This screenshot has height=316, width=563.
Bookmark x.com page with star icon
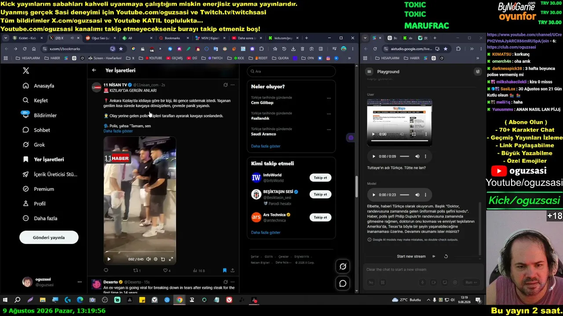coord(121,49)
